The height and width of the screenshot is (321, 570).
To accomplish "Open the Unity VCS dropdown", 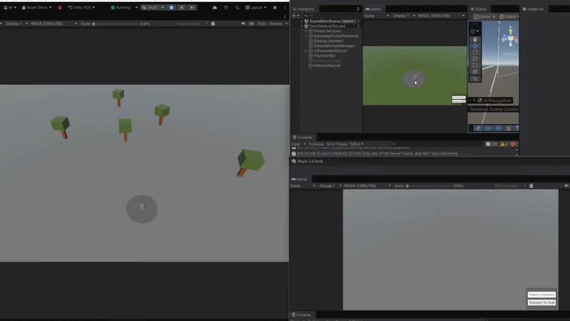I will 81,7.
